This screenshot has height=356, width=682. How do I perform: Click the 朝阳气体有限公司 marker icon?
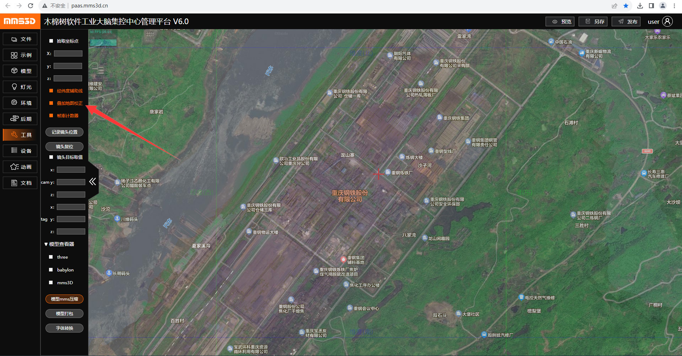pyautogui.click(x=390, y=55)
